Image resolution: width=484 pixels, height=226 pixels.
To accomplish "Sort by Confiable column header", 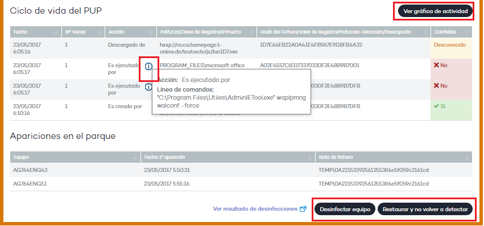I will click(452, 32).
